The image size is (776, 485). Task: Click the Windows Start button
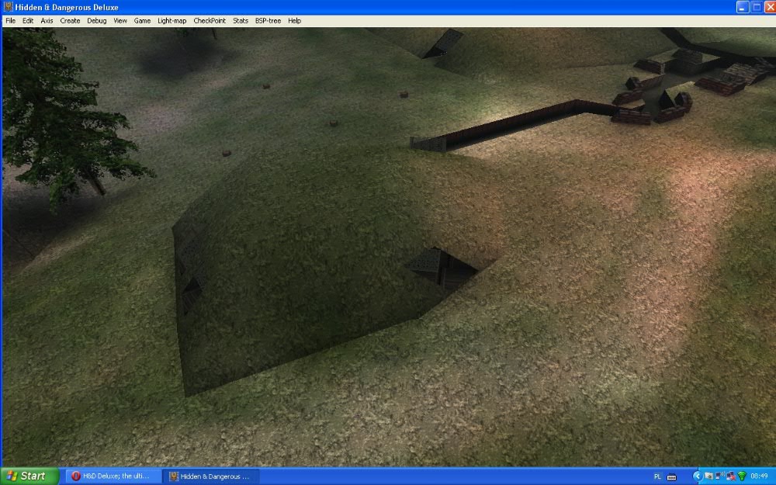coord(29,476)
